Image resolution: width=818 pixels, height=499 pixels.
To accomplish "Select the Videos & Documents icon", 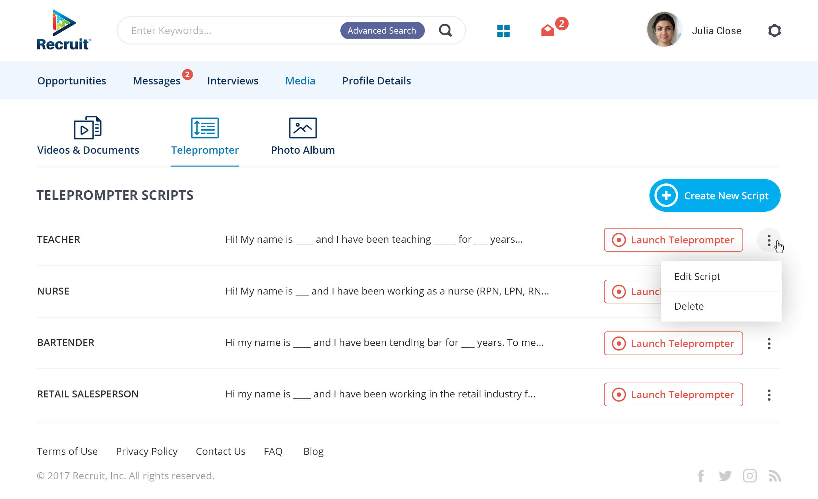I will tap(87, 128).
